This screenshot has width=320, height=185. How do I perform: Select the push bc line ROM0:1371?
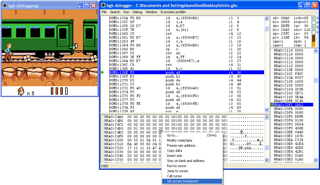(186, 84)
